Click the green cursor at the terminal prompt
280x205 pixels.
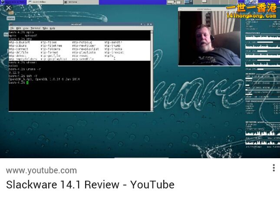[27, 82]
